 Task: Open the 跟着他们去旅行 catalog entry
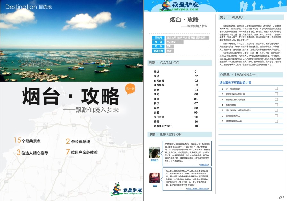point(176,126)
